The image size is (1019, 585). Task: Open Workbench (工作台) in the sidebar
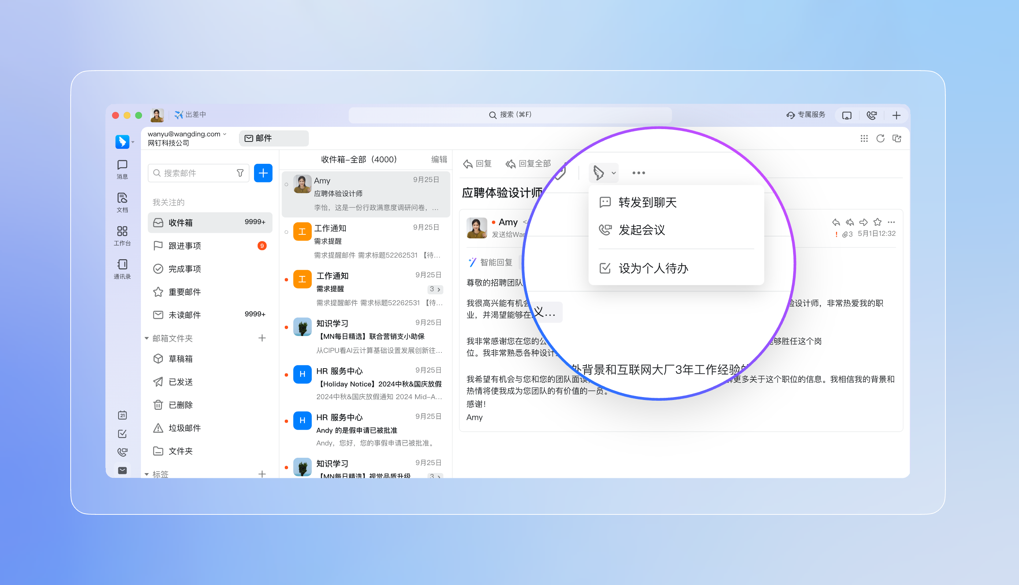tap(122, 235)
